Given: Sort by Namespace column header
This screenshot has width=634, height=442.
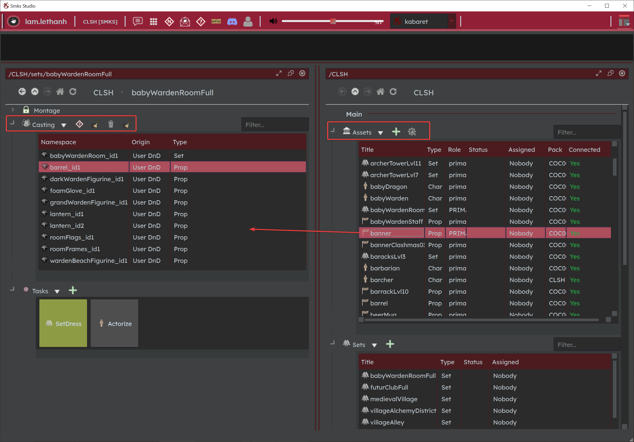Looking at the screenshot, I should point(59,142).
